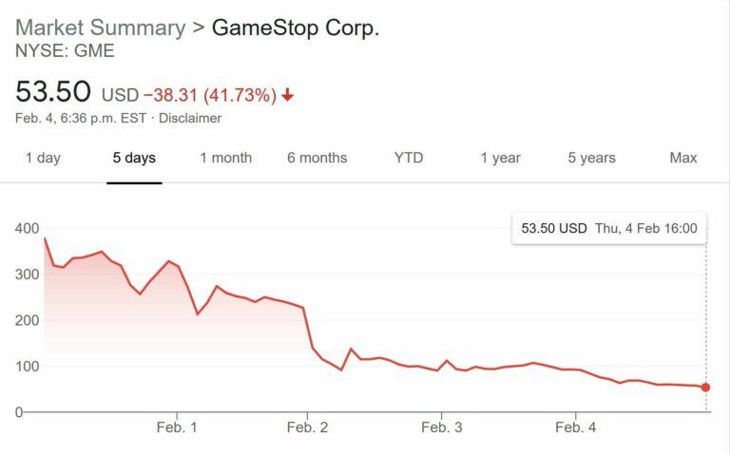The height and width of the screenshot is (454, 730).
Task: Click the Feb. 1 date axis label
Action: pyautogui.click(x=177, y=428)
